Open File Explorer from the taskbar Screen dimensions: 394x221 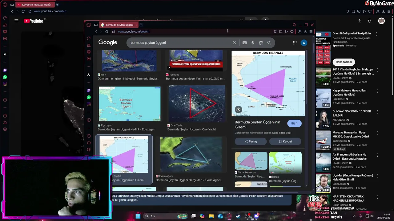pyautogui.click(x=211, y=216)
